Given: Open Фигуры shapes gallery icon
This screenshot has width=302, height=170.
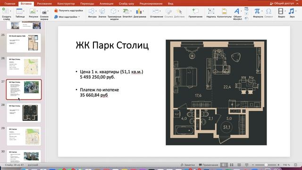Looking at the screenshot, I should (92, 11).
